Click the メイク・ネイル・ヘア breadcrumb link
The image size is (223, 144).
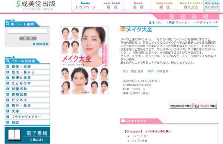(207, 22)
